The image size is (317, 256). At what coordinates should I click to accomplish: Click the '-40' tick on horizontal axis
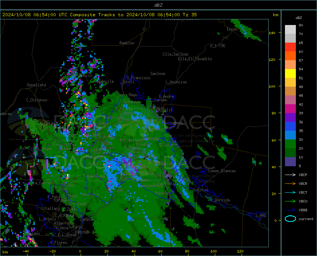point(26,251)
